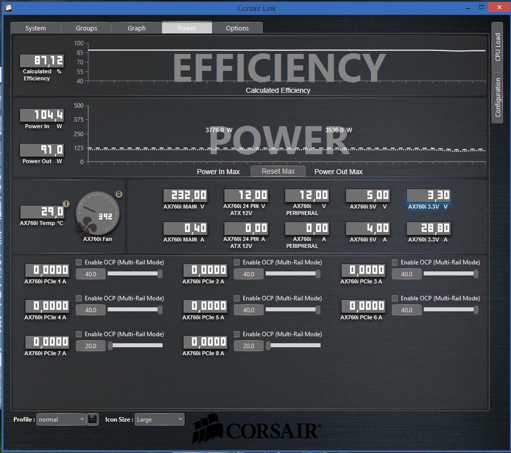Select the Power In 104,4 W readout
This screenshot has height=453, width=511.
[x=42, y=115]
